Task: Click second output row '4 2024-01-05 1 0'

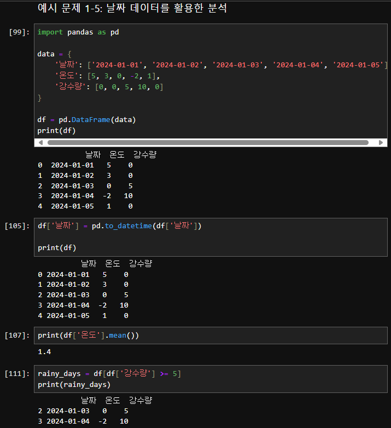Action: click(x=83, y=316)
